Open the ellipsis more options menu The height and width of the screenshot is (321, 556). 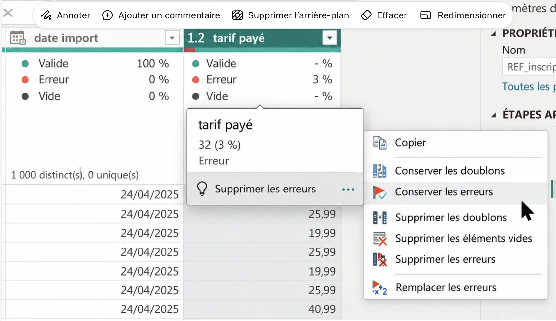(348, 190)
